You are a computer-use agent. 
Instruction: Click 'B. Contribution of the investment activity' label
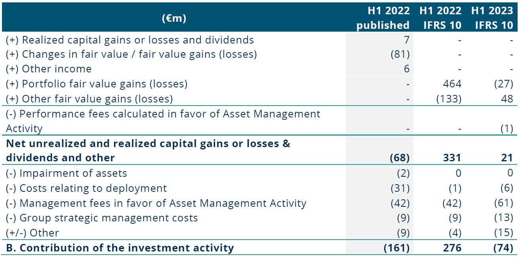click(120, 248)
